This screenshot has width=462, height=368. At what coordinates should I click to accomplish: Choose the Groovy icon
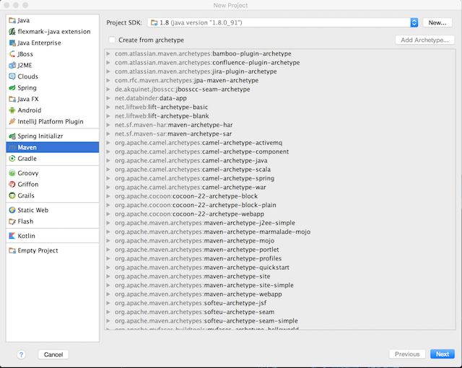12,173
